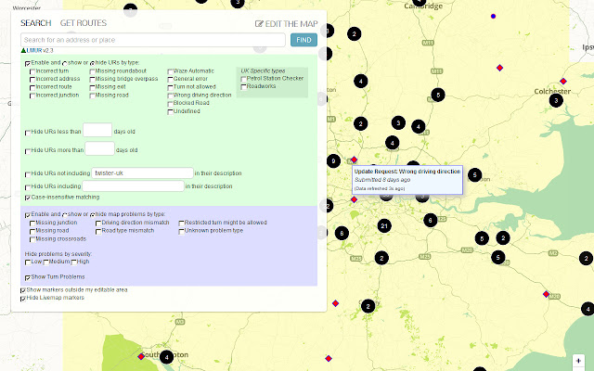The image size is (594, 371).
Task: Click the cluster marker showing 21
Action: coord(384,226)
